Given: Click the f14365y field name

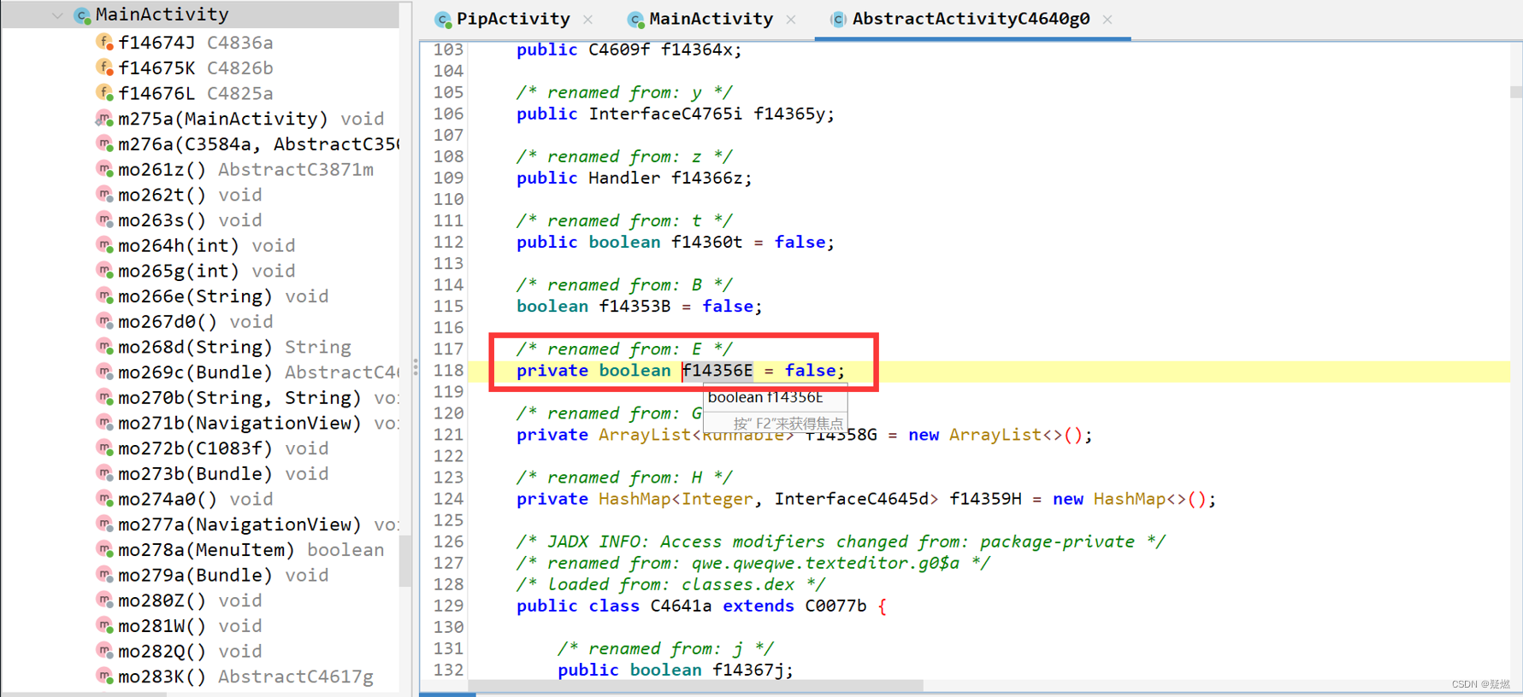Looking at the screenshot, I should 789,114.
